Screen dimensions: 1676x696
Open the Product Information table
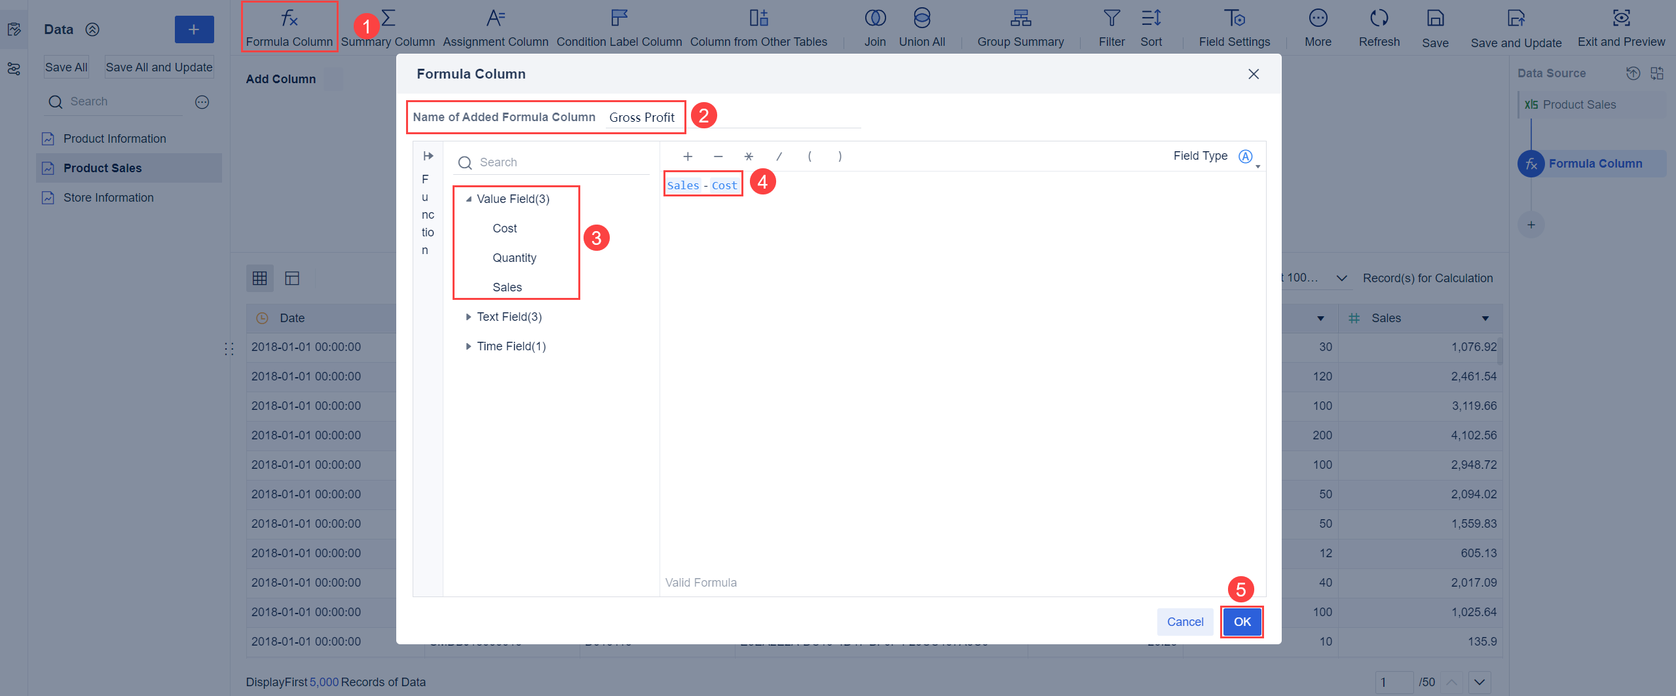point(115,139)
